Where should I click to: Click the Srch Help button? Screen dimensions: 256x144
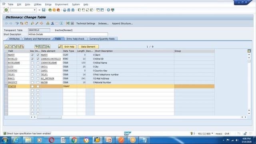[x=69, y=47]
